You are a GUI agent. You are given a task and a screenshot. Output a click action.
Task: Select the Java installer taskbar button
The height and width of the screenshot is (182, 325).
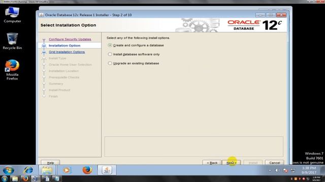click(x=107, y=170)
